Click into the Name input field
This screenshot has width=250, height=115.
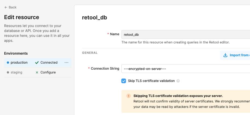tap(186, 34)
